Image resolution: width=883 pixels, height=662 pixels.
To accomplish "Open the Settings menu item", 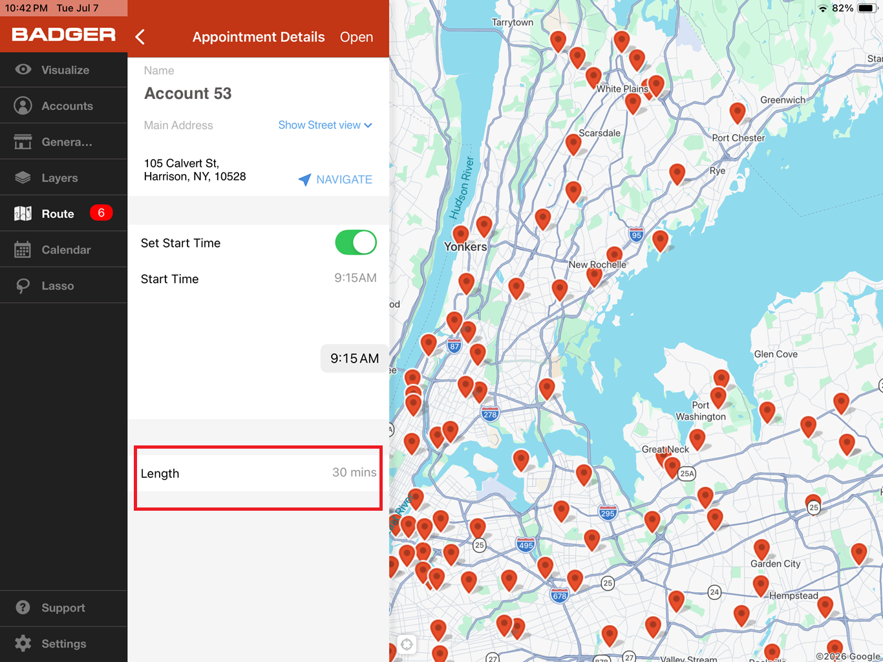I will pos(63,644).
